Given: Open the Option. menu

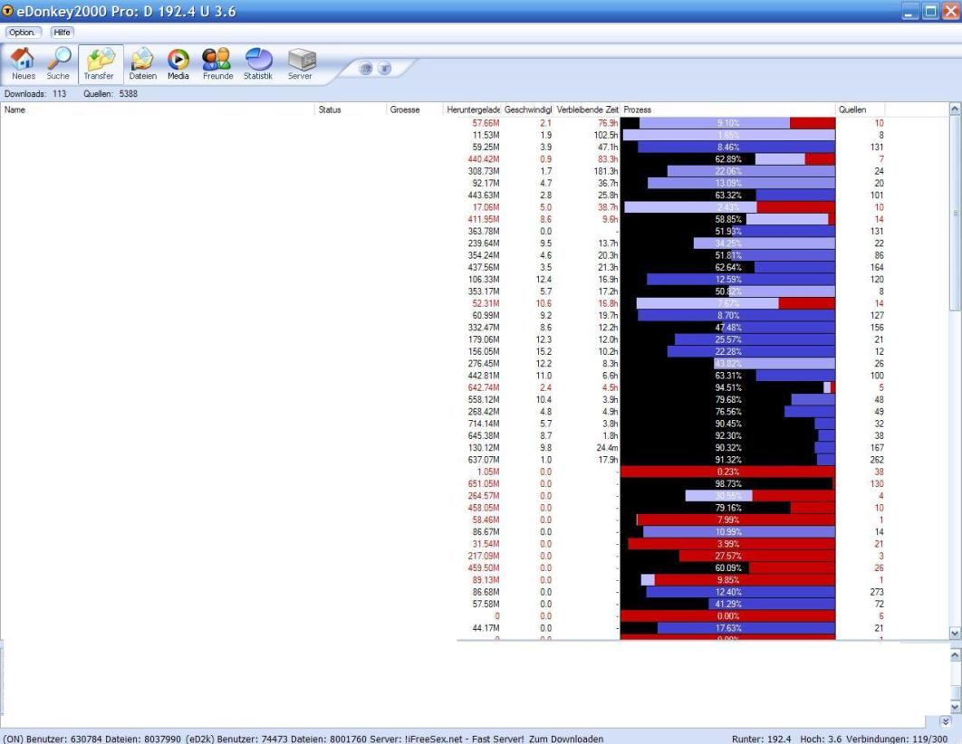Looking at the screenshot, I should 23,33.
